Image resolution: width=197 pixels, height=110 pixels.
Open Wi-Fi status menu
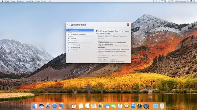[x=162, y=1]
